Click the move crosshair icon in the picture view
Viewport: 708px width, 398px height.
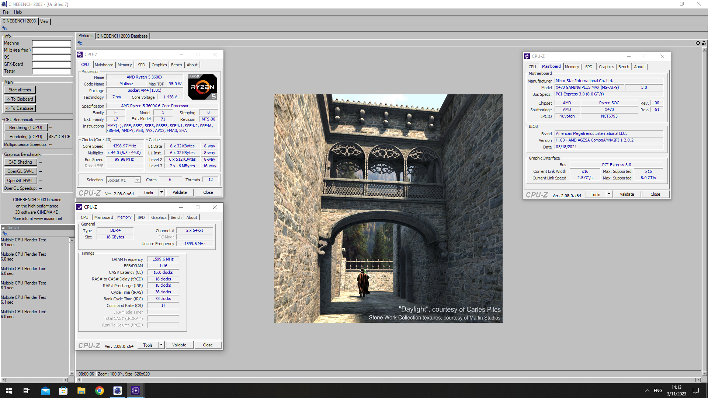(698, 43)
